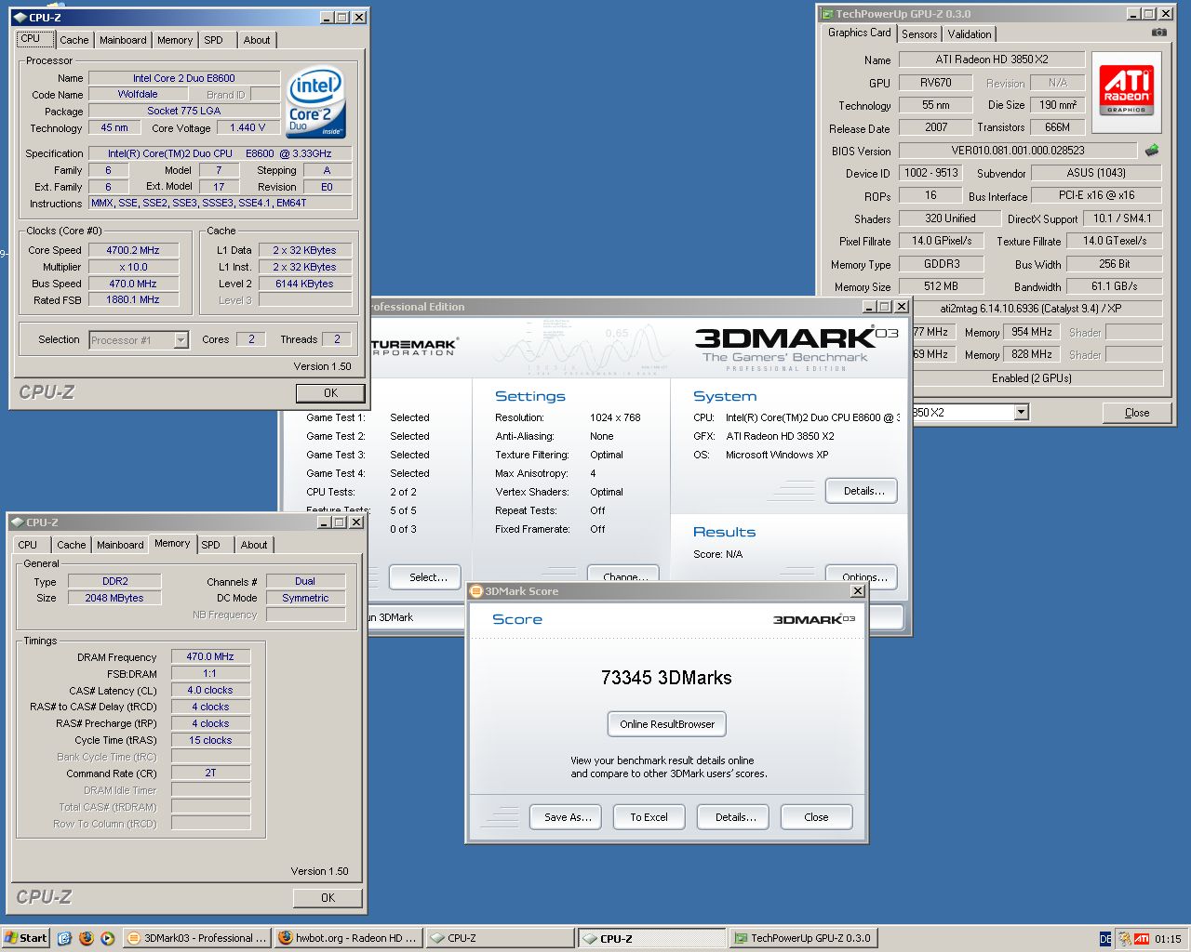Select the Graphics Card tab in GPU-Z

click(x=860, y=33)
